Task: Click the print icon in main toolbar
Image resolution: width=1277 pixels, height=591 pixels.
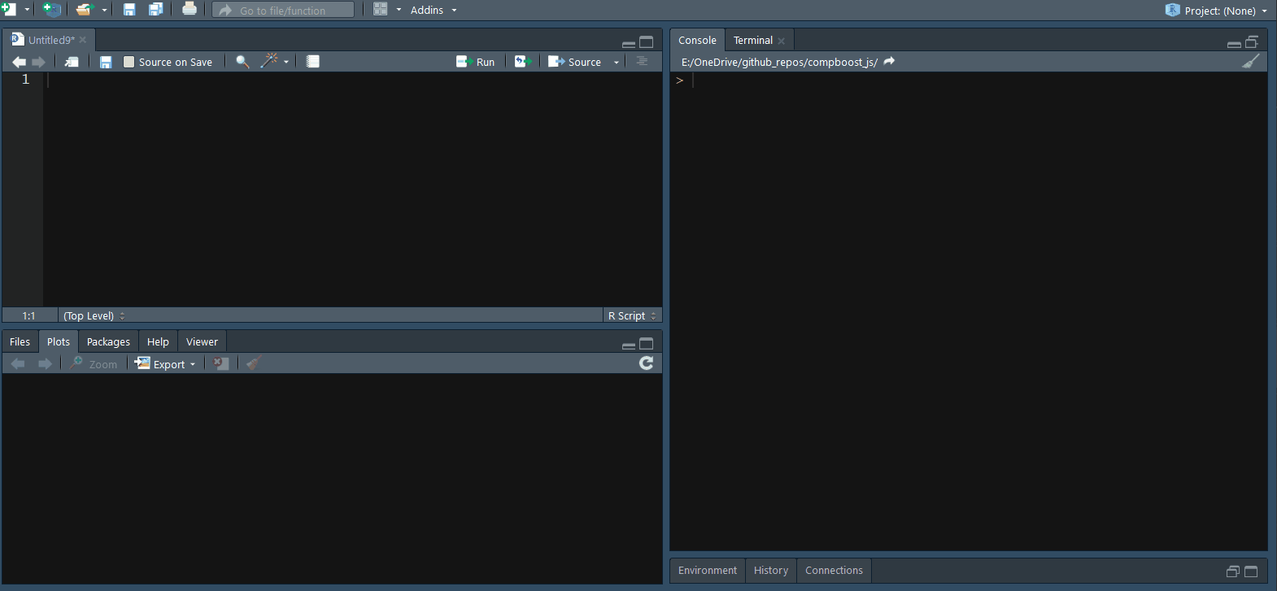Action: tap(190, 10)
